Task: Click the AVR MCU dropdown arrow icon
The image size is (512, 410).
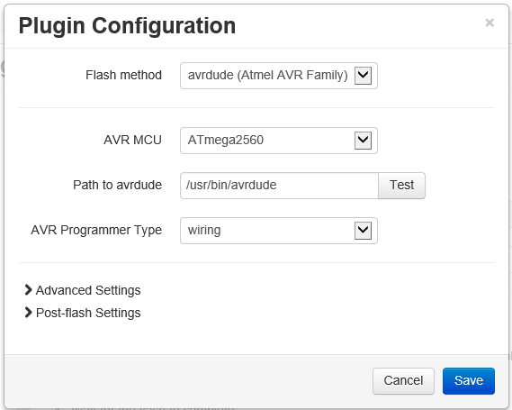Action: [x=364, y=141]
